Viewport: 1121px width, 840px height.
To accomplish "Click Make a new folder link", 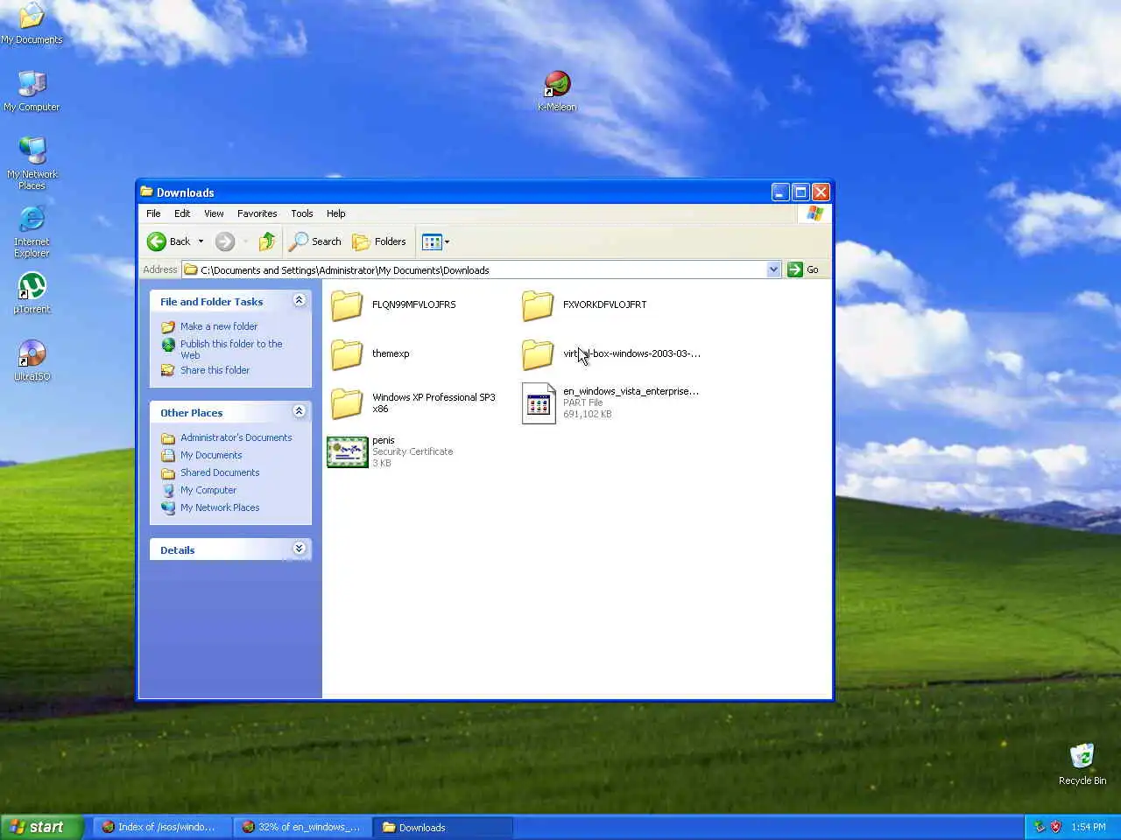I will click(x=219, y=326).
